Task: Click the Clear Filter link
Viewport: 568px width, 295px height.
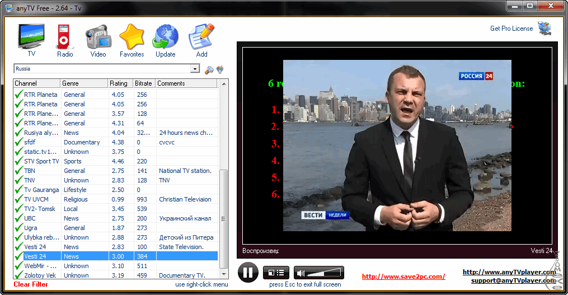Action: click(x=31, y=284)
